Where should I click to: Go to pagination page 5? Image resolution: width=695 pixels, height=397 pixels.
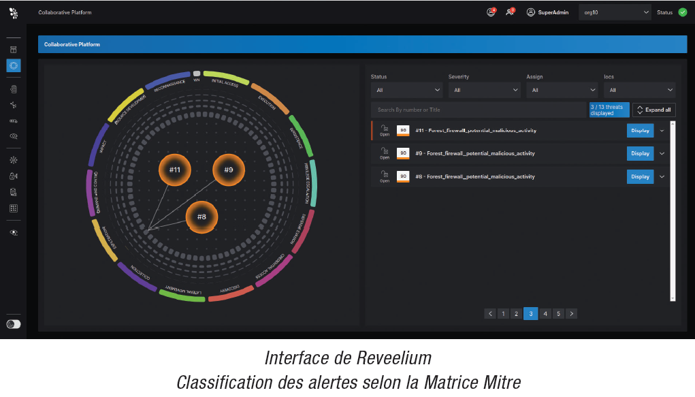point(558,314)
